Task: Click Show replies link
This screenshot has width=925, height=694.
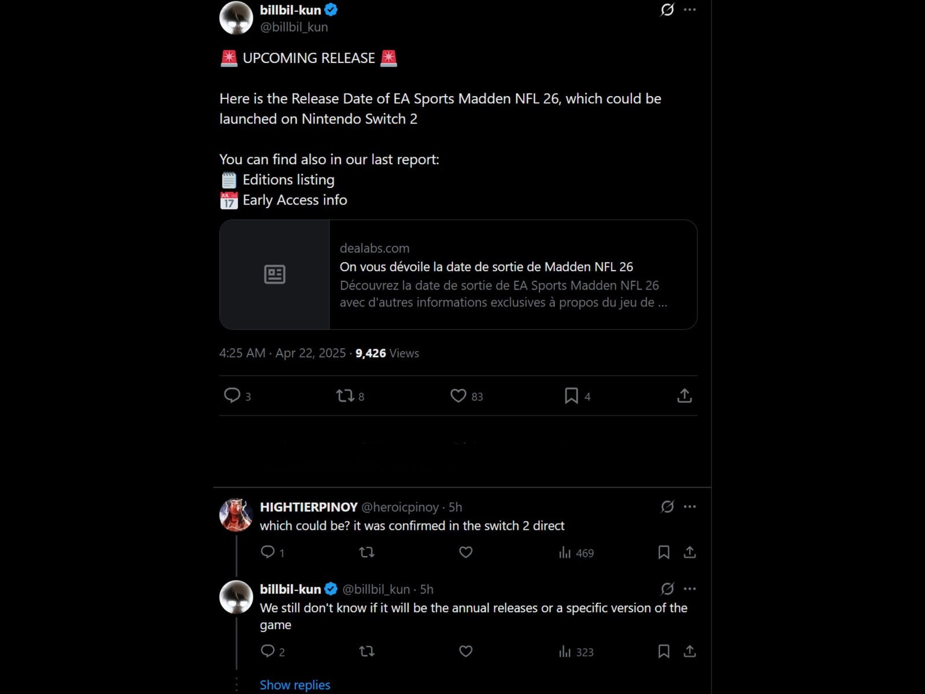Action: [295, 685]
